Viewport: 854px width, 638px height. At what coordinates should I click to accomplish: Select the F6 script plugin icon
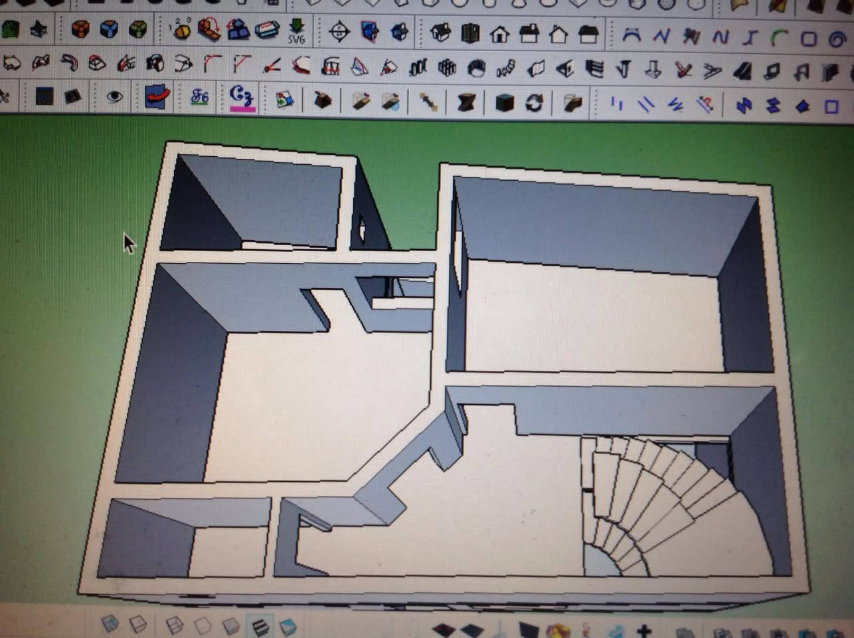pos(199,98)
